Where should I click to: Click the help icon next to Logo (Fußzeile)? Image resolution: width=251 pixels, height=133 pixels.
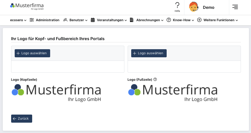(x=155, y=79)
